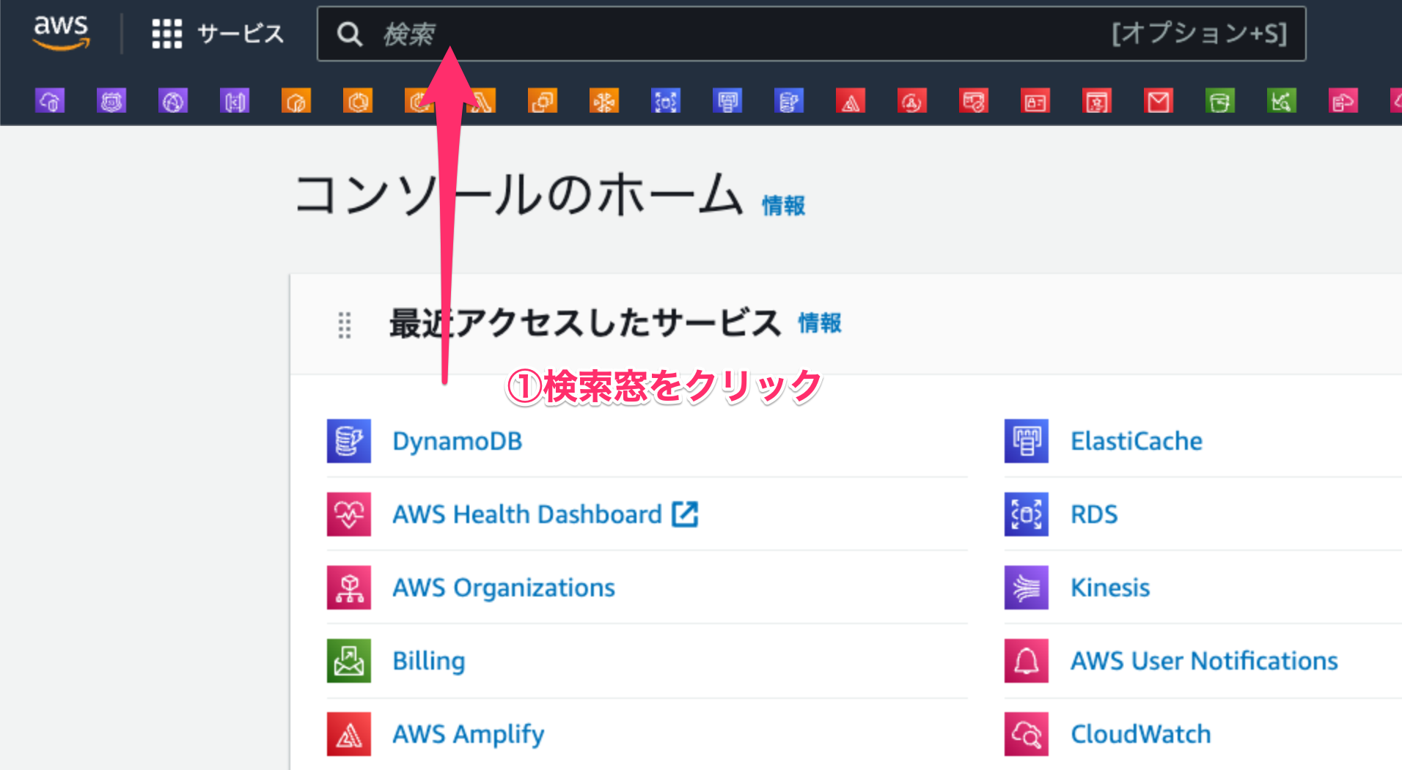Open ElastiCache from recent services

point(1137,441)
